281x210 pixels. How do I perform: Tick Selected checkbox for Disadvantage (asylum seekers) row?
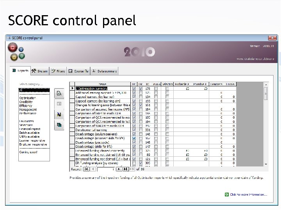coord(167,134)
